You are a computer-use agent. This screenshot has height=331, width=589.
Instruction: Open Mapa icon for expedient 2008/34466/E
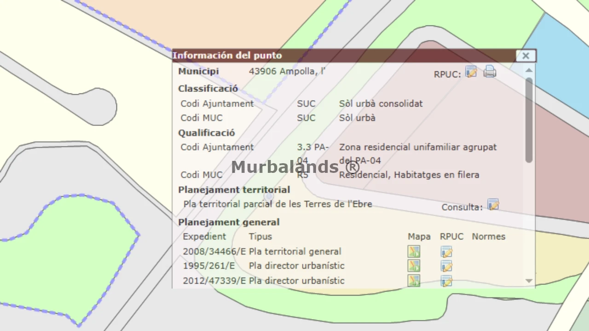(414, 251)
